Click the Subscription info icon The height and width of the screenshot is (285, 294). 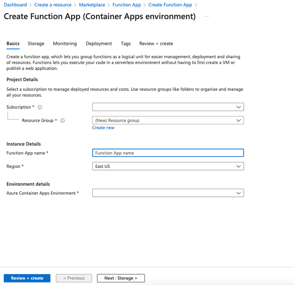tap(40, 107)
